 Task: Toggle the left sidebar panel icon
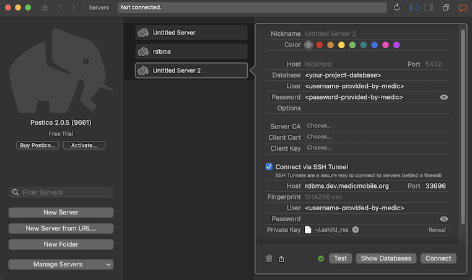coord(414,7)
